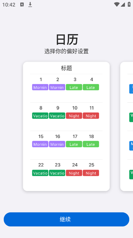Screen dimensions: 133x238
Task: Tap the Mornin tag under day 16
Action: (57, 144)
